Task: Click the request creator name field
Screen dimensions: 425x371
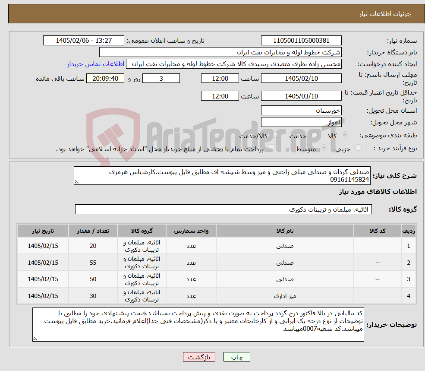Action: 233,64
